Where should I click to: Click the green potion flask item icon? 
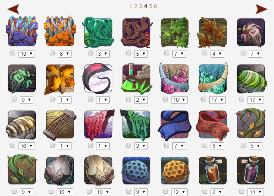[x=136, y=79]
